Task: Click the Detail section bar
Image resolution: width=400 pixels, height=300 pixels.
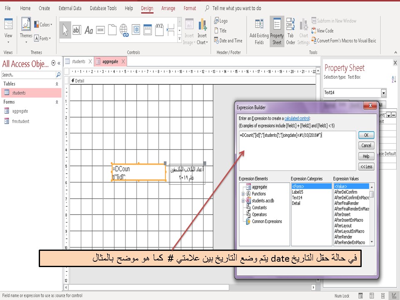Action: 193,80
